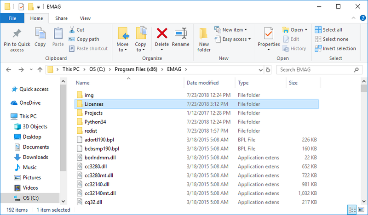Click the Copy to button
Screen dimensions: 368x215
coord(140,40)
